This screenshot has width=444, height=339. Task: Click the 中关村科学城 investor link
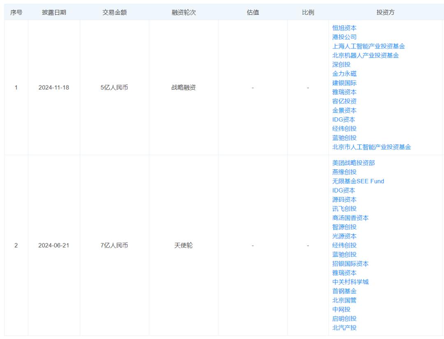coord(350,282)
